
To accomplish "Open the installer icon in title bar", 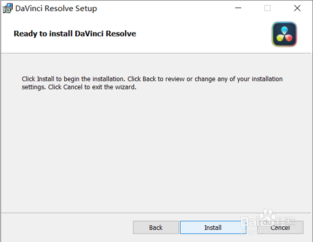I will (x=8, y=8).
